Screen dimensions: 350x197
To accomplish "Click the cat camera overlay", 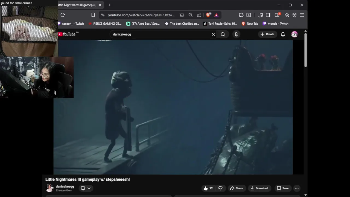I will (x=29, y=31).
